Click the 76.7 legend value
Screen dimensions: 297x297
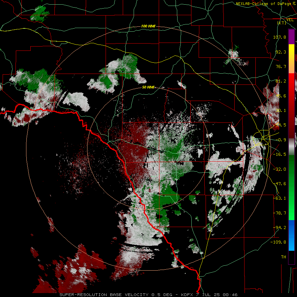click(x=281, y=66)
